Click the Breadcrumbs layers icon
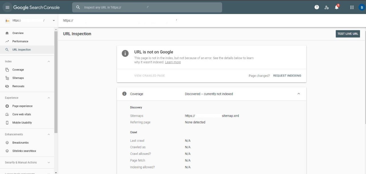Image resolution: width=366 pixels, height=174 pixels. [7, 143]
